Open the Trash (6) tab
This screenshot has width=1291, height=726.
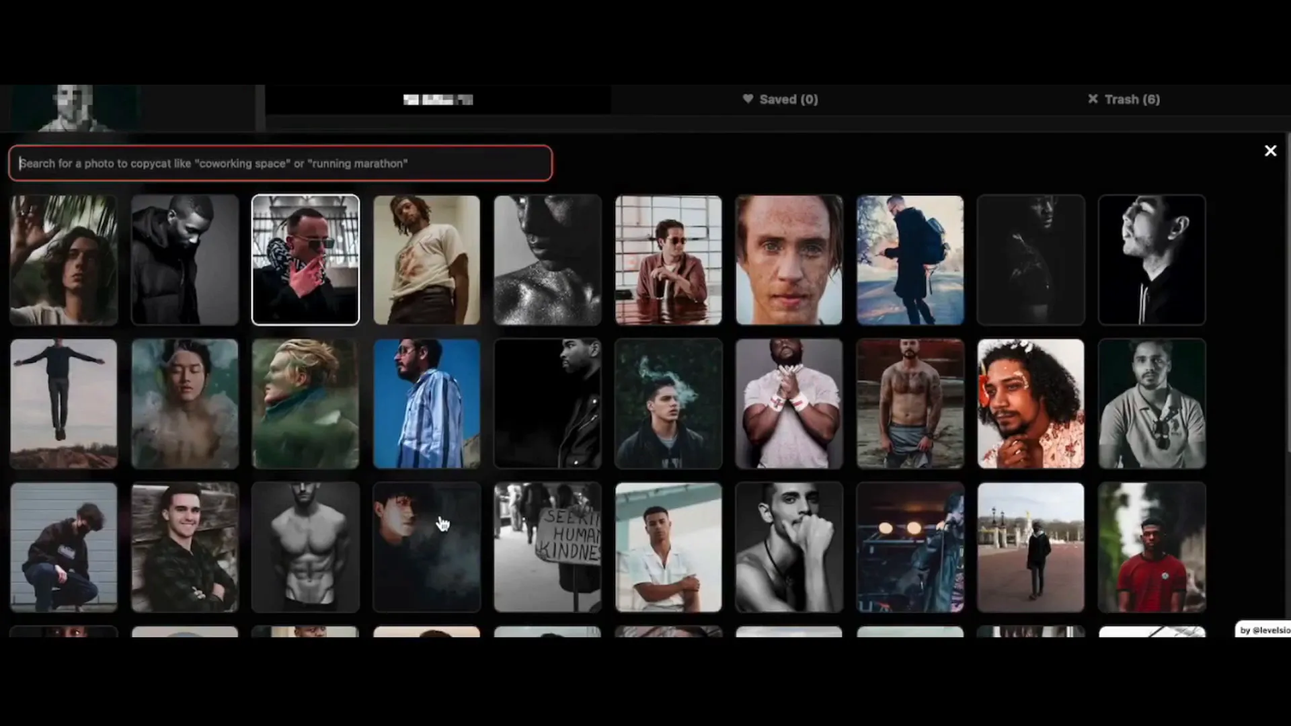1132,99
